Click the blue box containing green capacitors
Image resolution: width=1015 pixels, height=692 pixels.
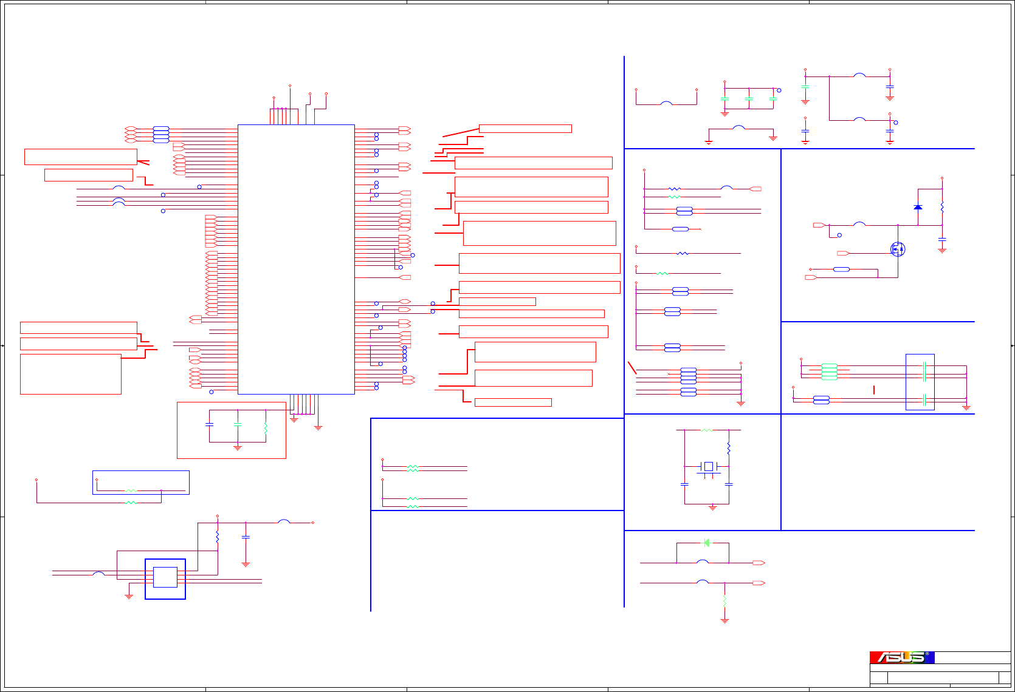920,382
